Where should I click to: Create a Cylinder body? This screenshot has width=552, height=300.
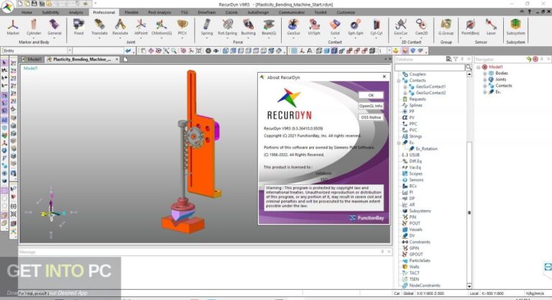point(34,27)
